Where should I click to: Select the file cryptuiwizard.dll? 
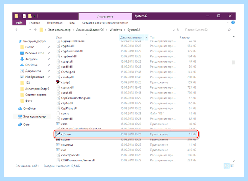pyautogui.click(x=72, y=51)
